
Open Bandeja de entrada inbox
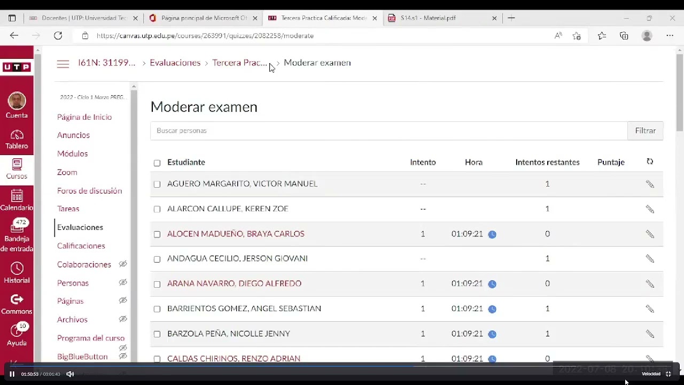(17, 236)
